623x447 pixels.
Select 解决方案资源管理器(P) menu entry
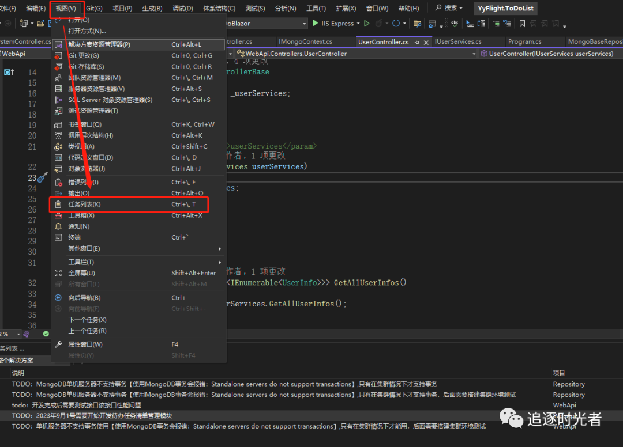point(138,44)
